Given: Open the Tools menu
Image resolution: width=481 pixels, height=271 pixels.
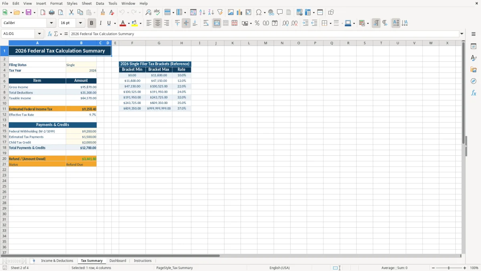Looking at the screenshot, I should [x=113, y=3].
